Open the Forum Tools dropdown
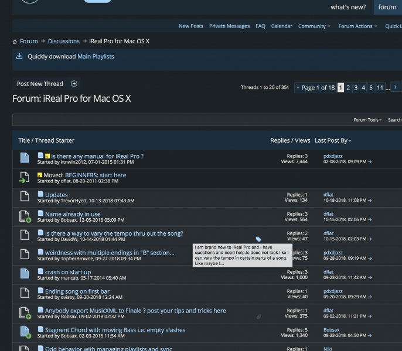This screenshot has height=351, width=402. (367, 120)
